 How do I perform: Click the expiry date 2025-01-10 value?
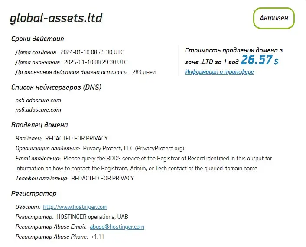pos(96,62)
